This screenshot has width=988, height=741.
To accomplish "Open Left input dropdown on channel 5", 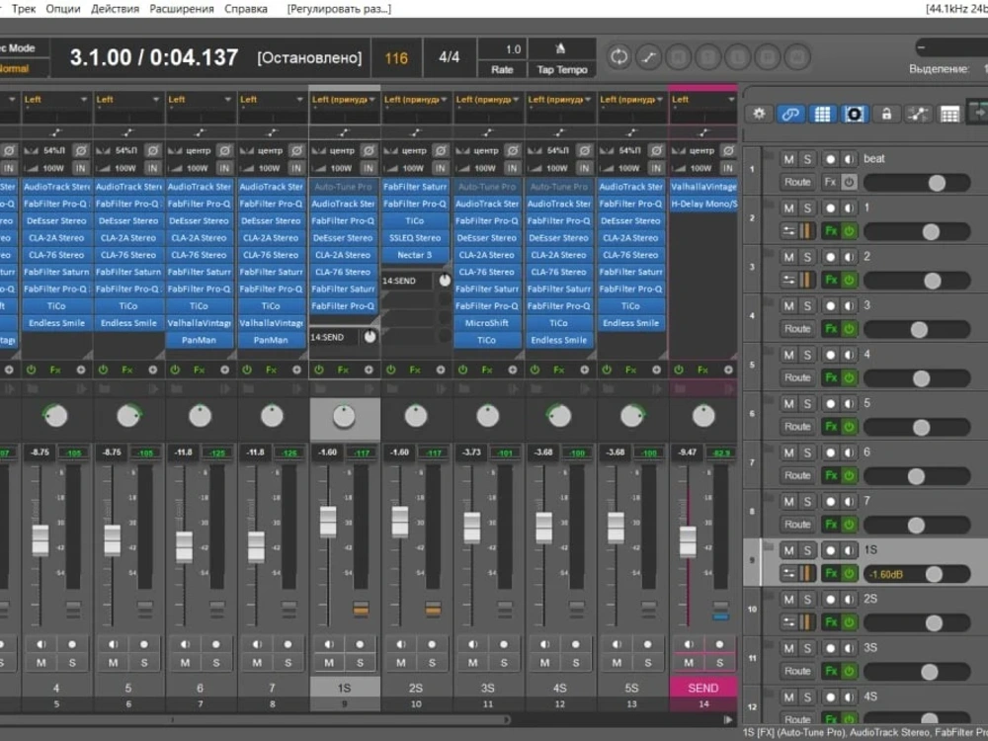I will (x=127, y=100).
